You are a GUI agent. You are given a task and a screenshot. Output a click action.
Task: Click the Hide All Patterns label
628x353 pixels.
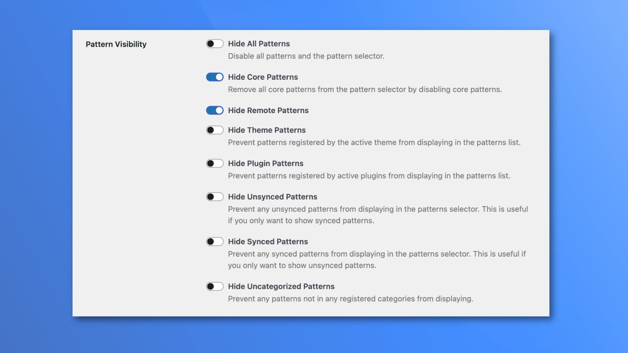259,43
